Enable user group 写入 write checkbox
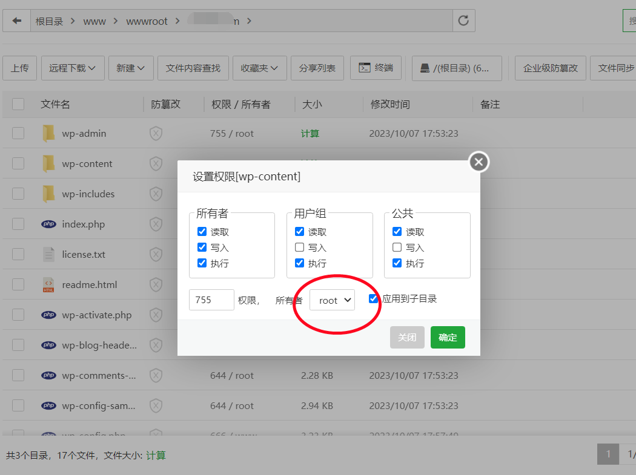636x475 pixels. [299, 247]
